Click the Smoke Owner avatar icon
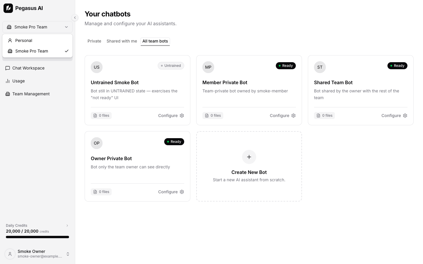Image resolution: width=423 pixels, height=264 pixels. tap(10, 254)
